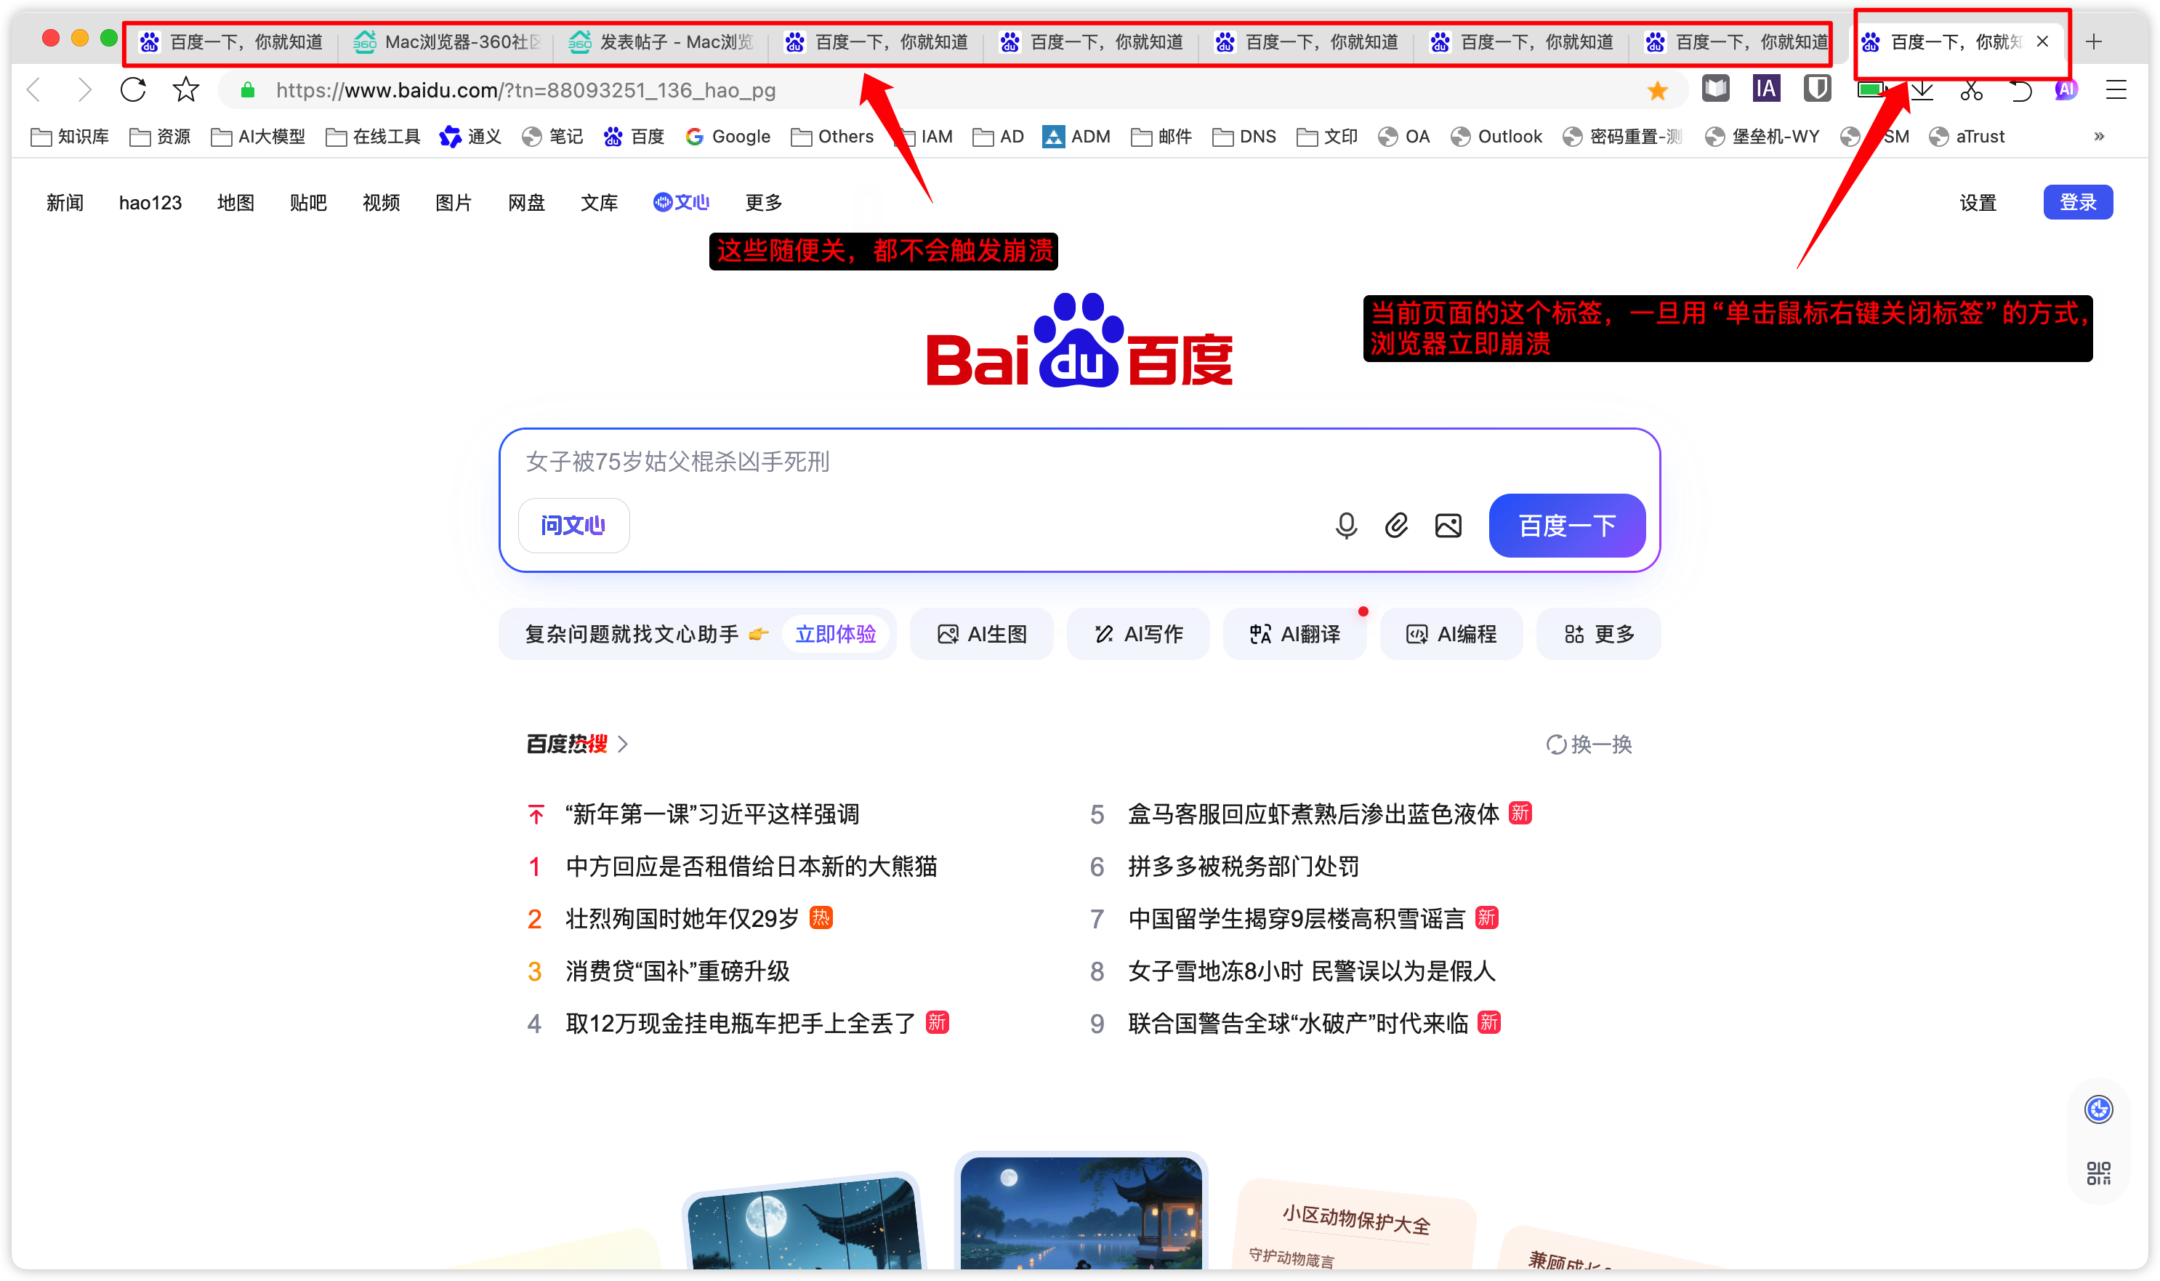Take a screenshot with the scissors icon

coord(1972,89)
